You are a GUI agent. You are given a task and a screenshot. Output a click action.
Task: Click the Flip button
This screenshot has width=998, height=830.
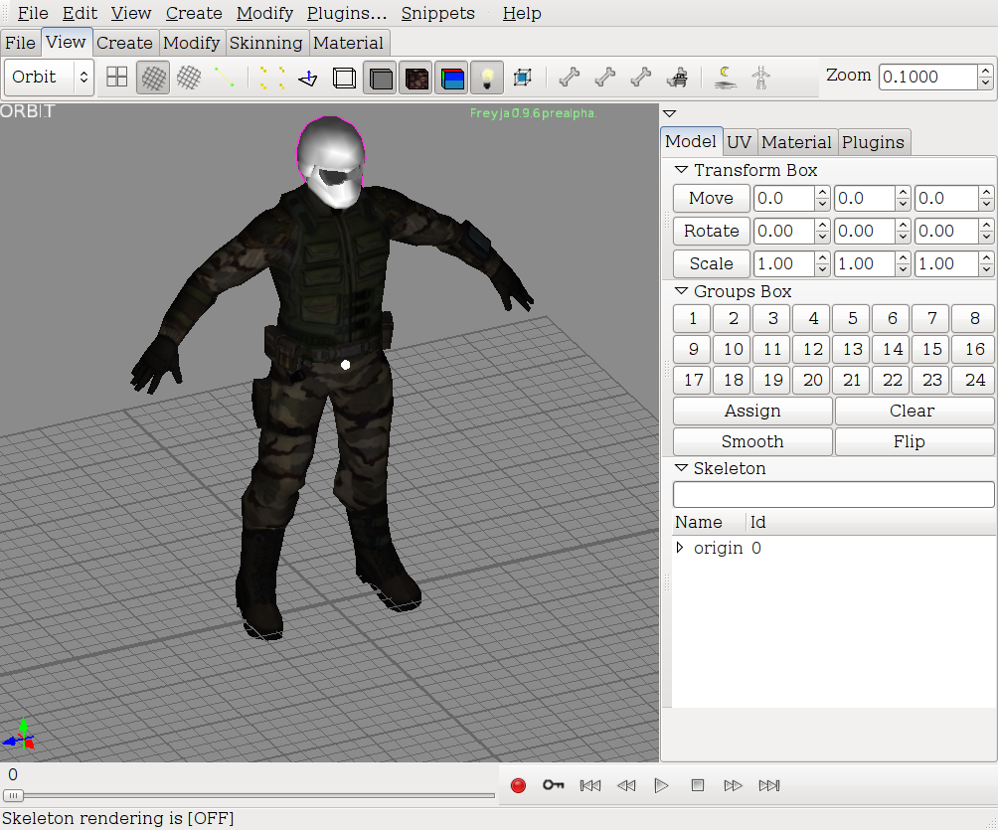(x=913, y=441)
